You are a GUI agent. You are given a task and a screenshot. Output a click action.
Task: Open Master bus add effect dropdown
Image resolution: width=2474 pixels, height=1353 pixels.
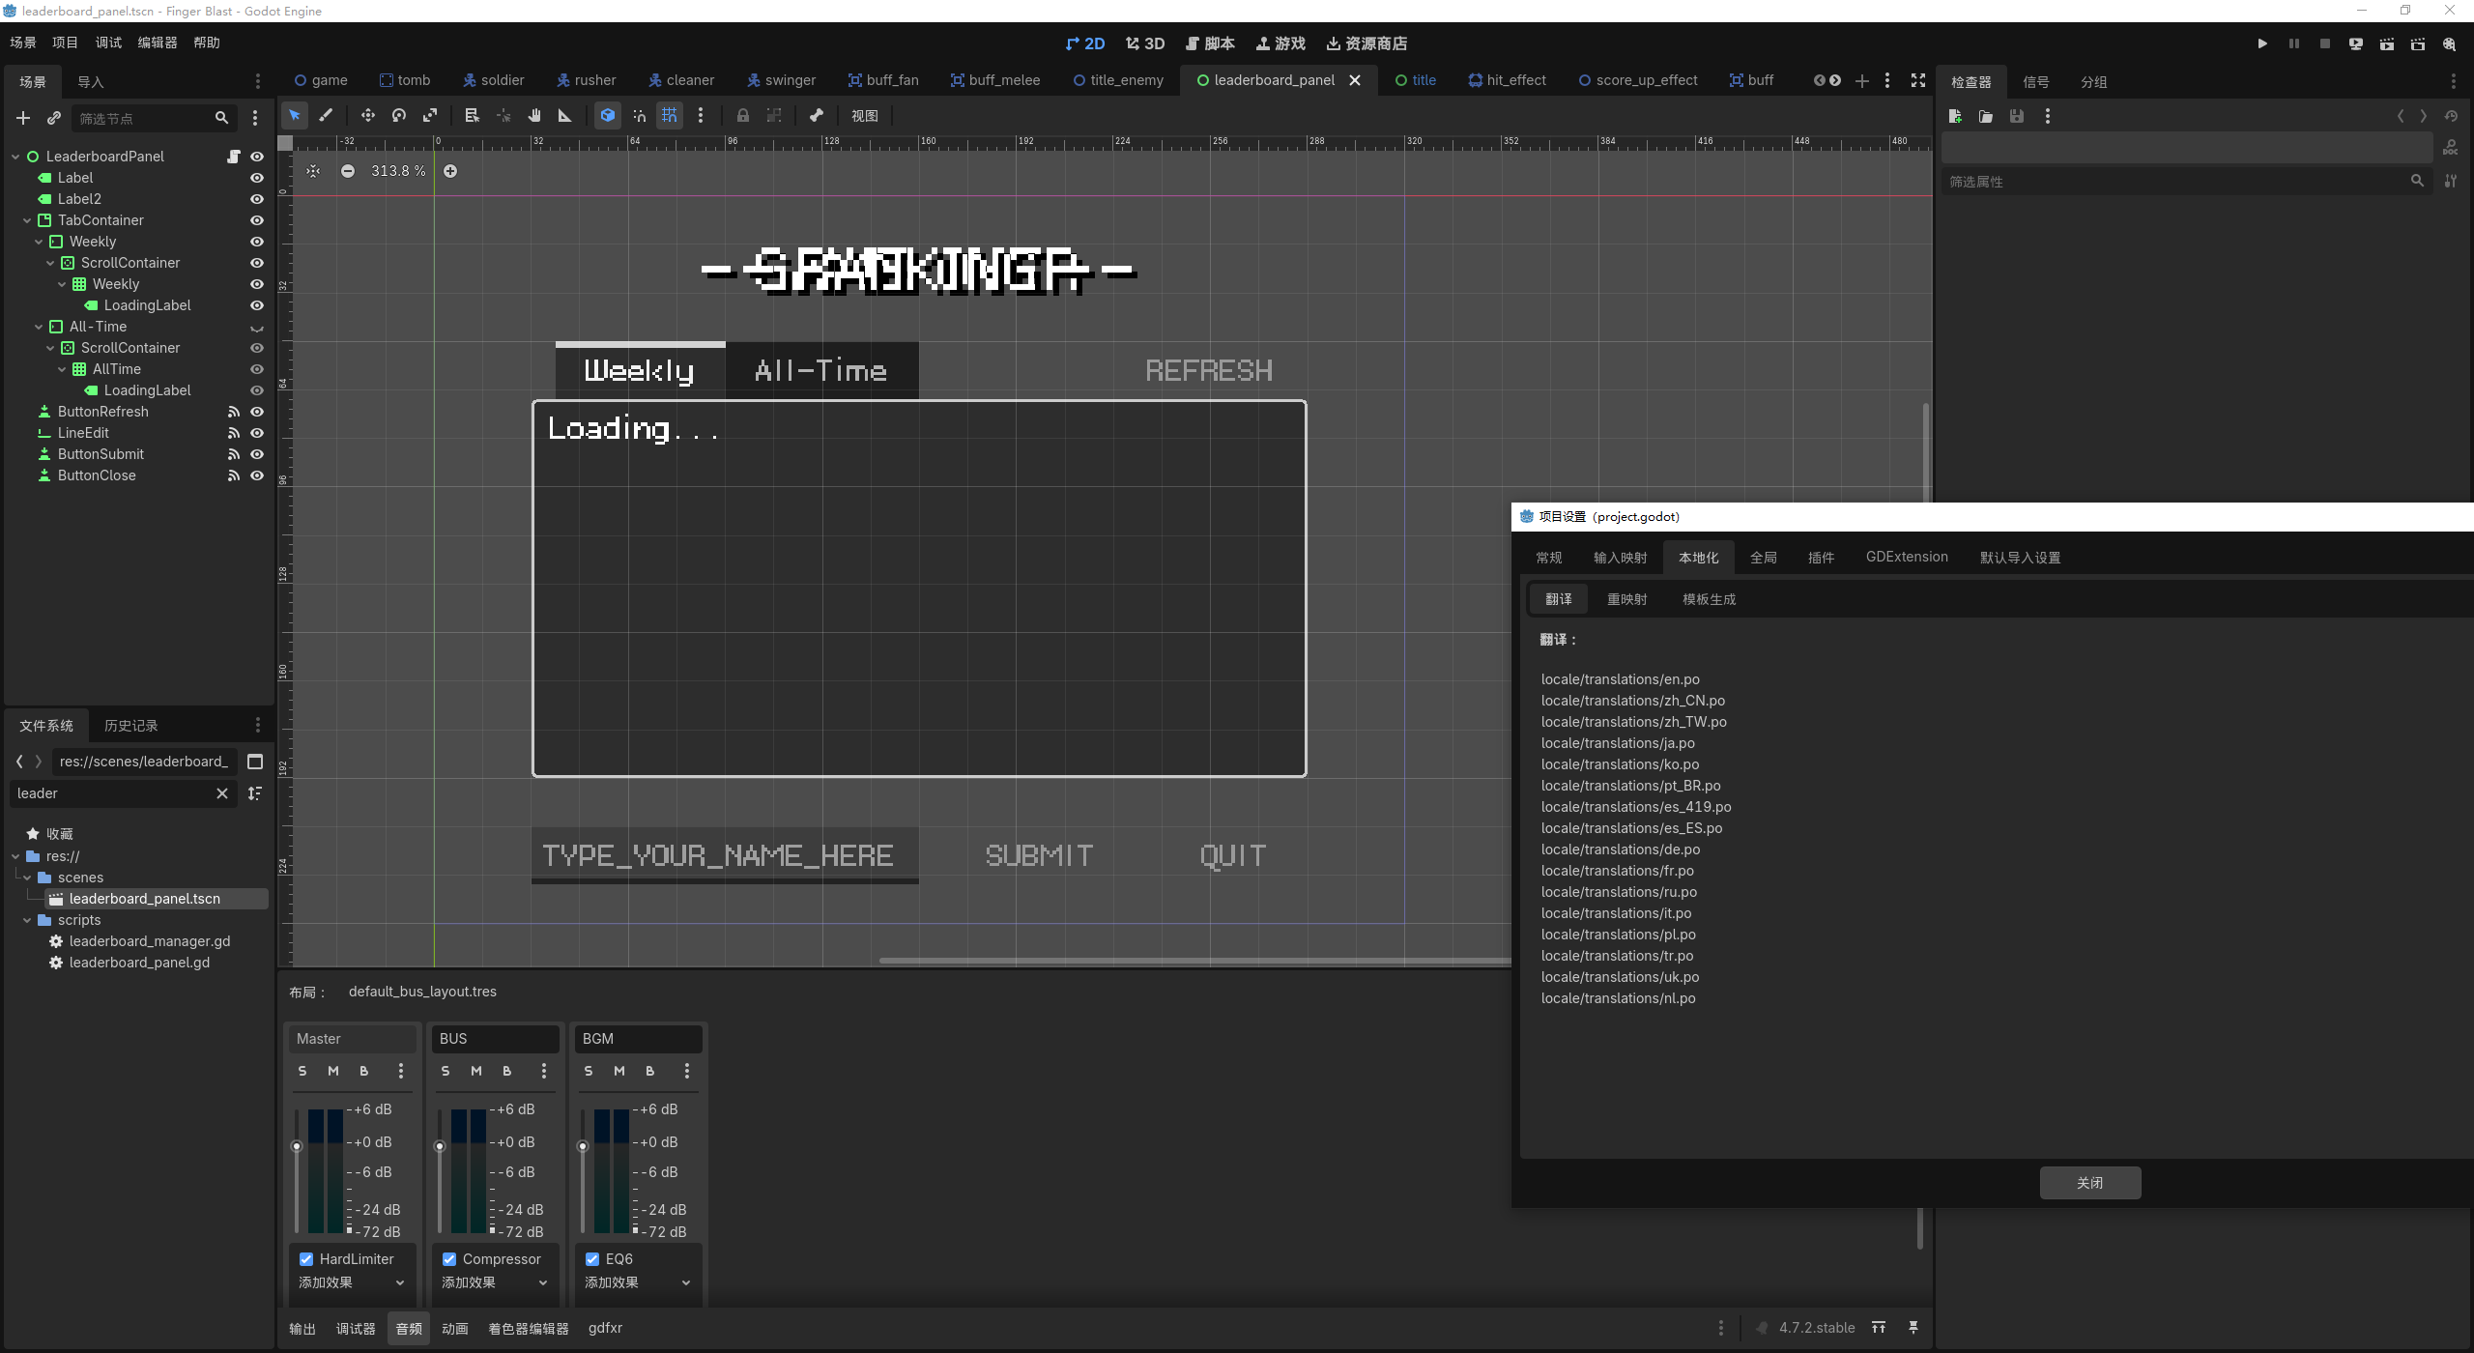coord(352,1282)
